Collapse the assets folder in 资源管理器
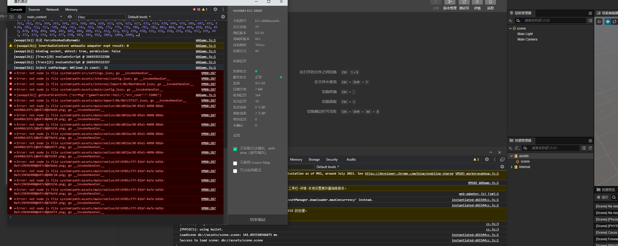The height and width of the screenshot is (246, 618). tap(512, 156)
